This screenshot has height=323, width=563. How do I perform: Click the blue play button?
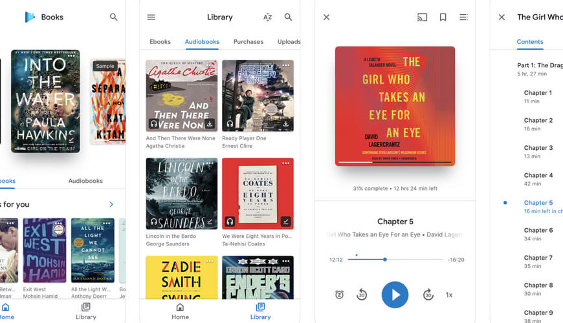tap(395, 295)
